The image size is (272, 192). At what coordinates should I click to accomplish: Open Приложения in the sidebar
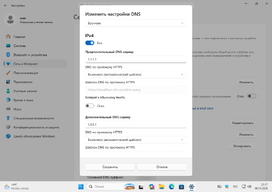(35, 82)
